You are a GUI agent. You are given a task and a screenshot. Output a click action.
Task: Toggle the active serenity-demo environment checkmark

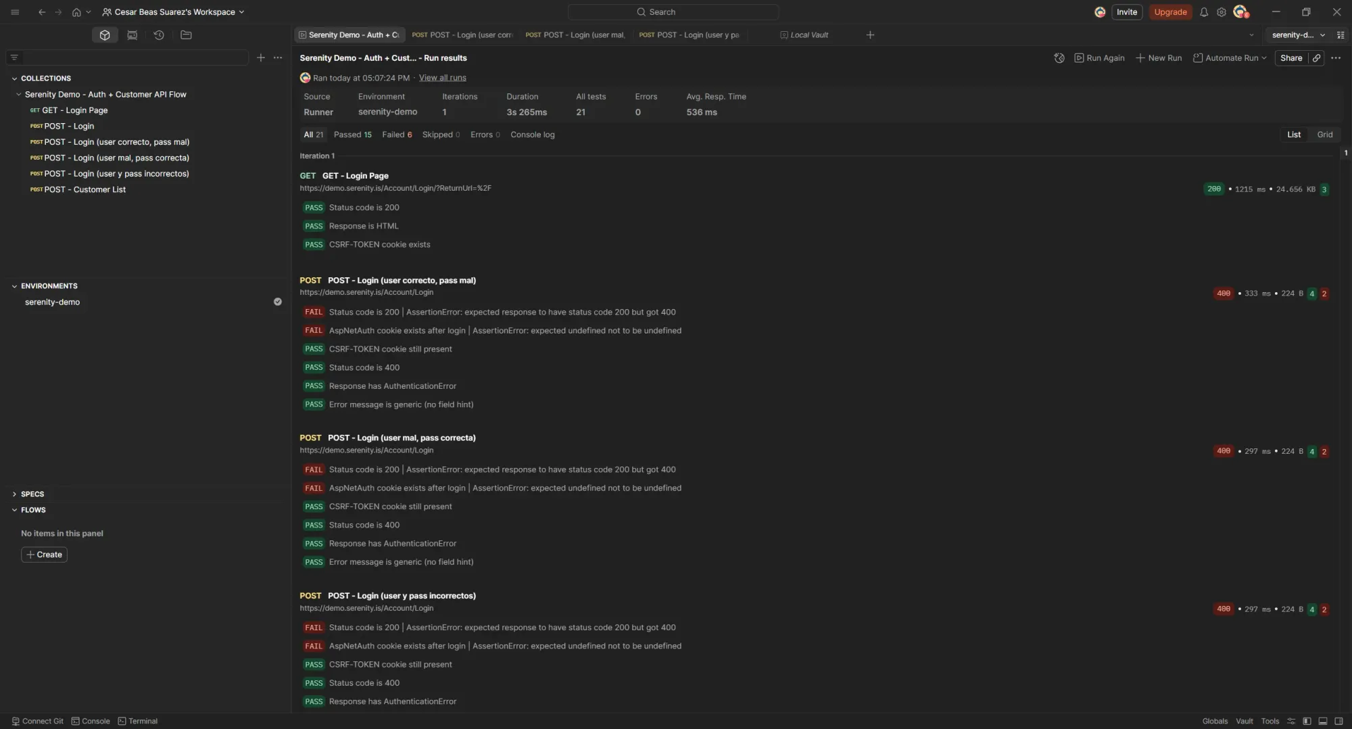click(x=278, y=302)
